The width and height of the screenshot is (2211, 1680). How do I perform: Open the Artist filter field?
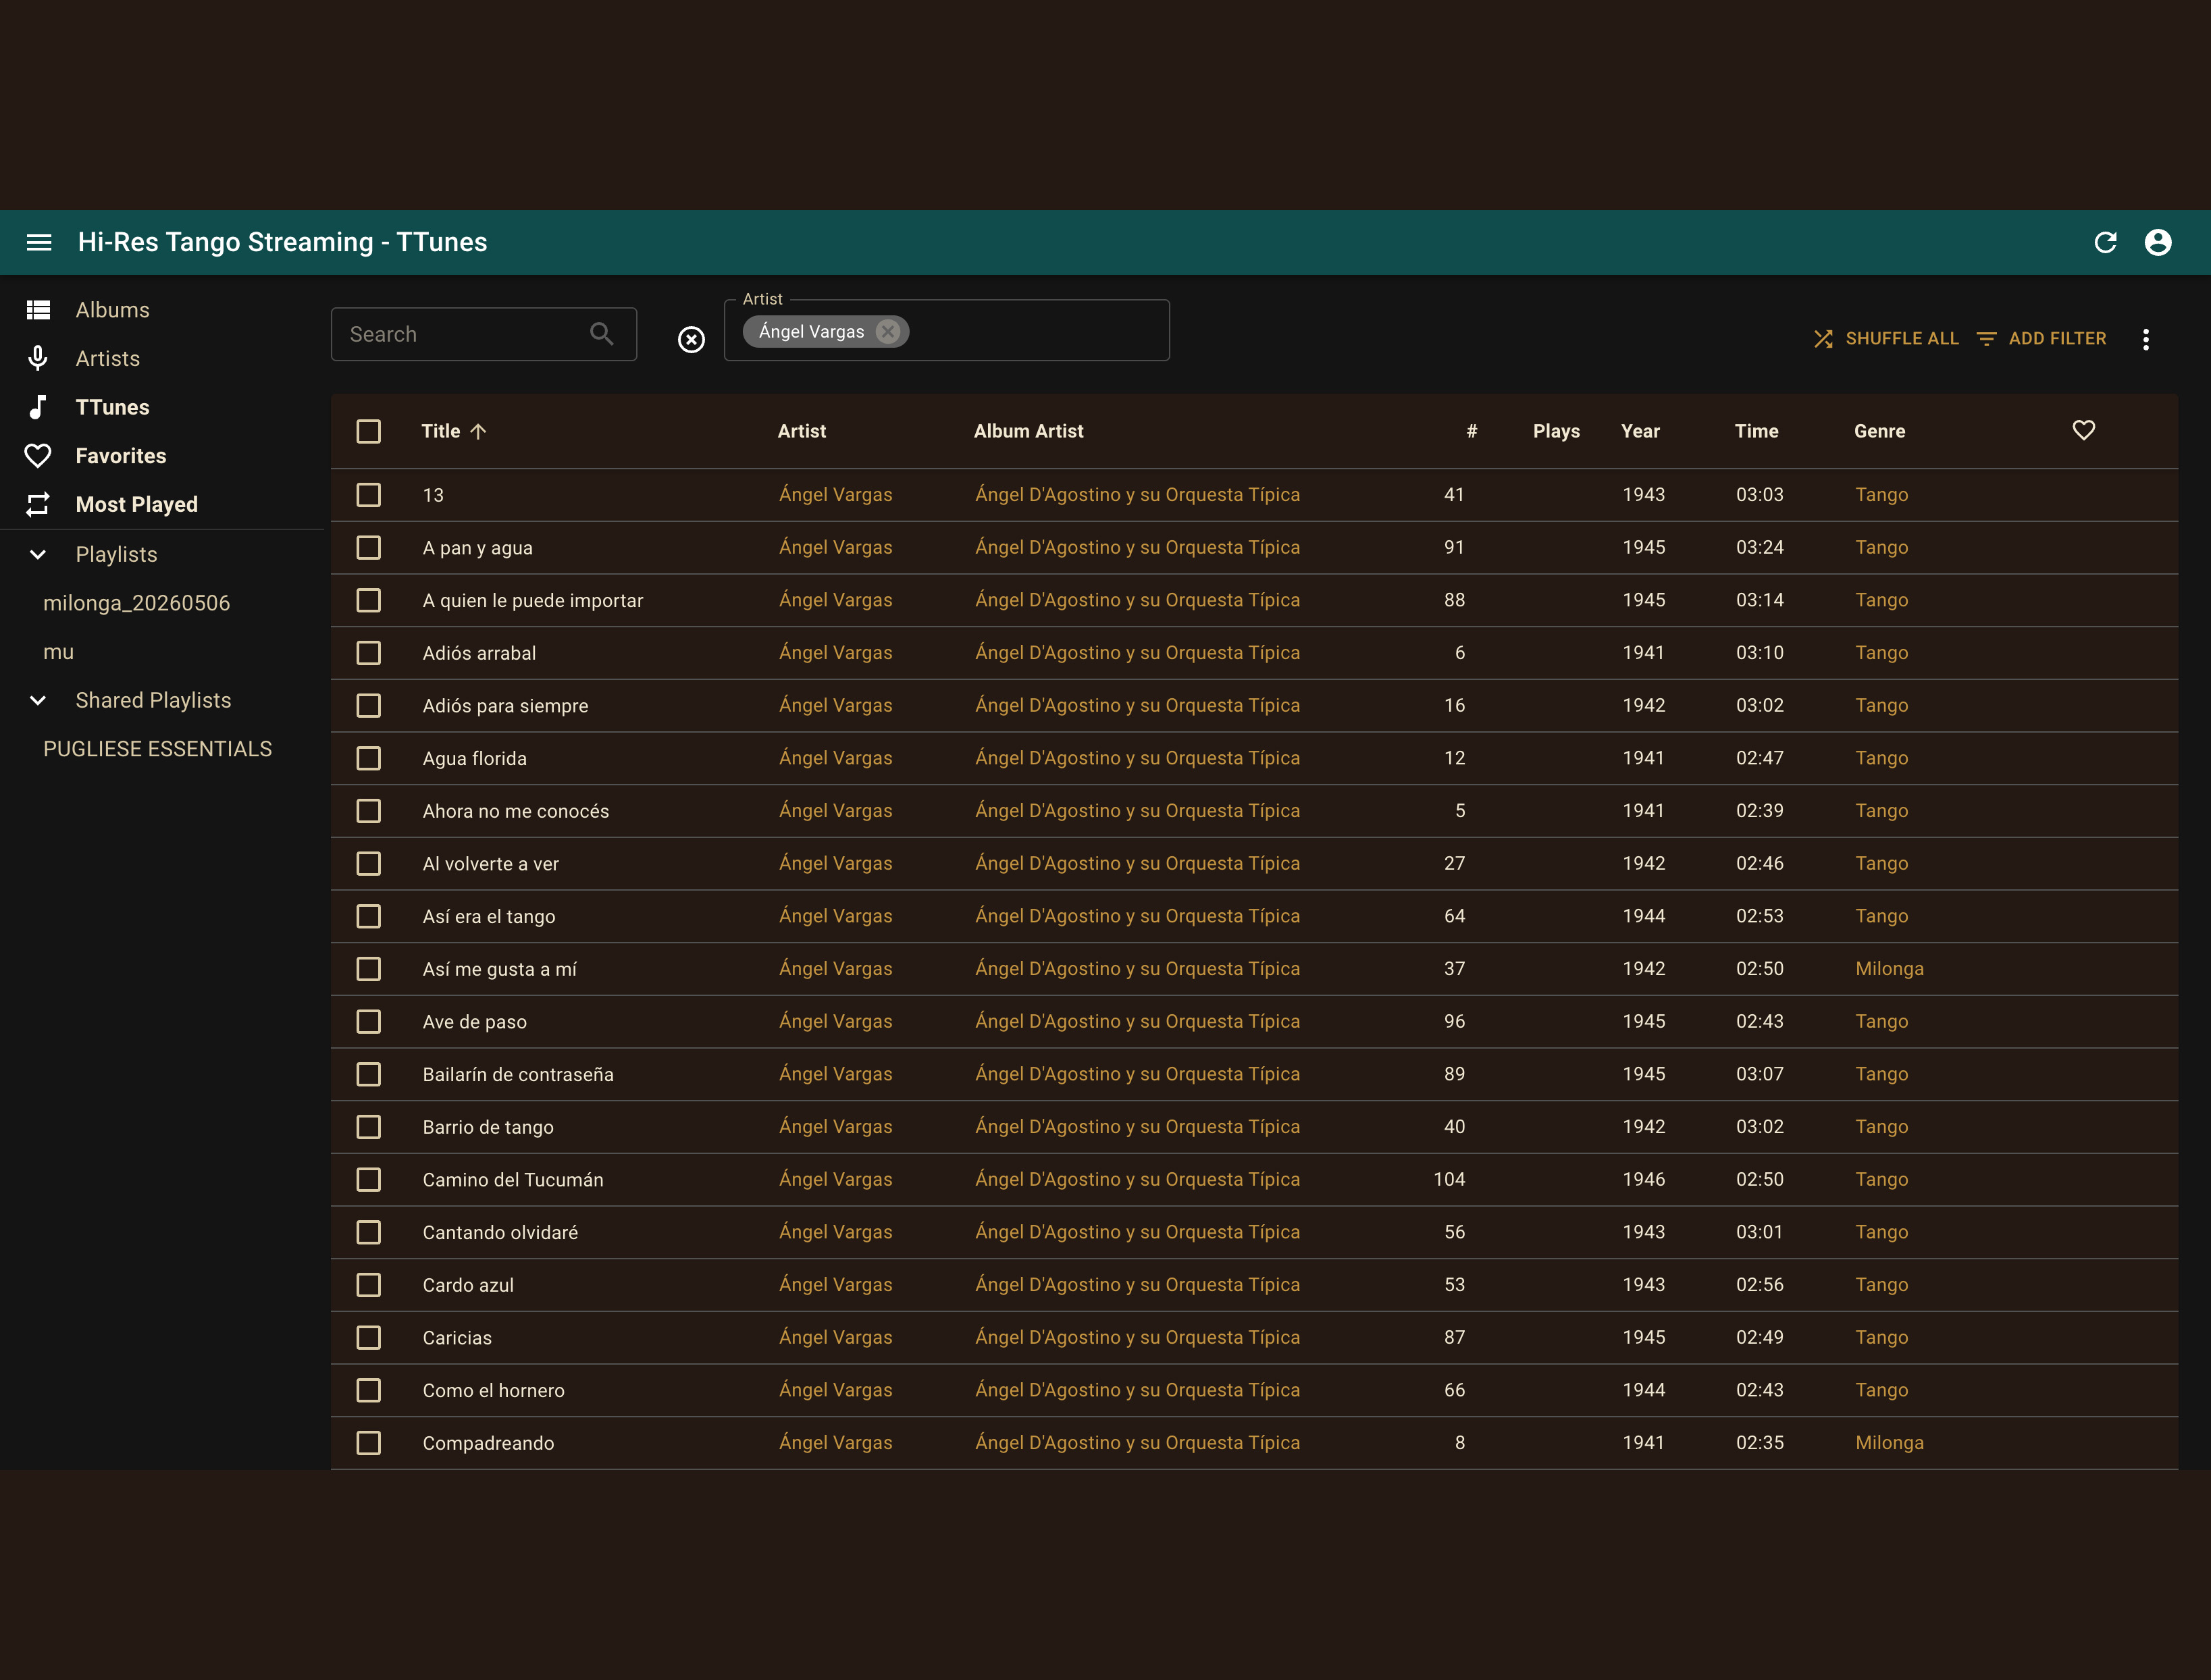[x=947, y=331]
